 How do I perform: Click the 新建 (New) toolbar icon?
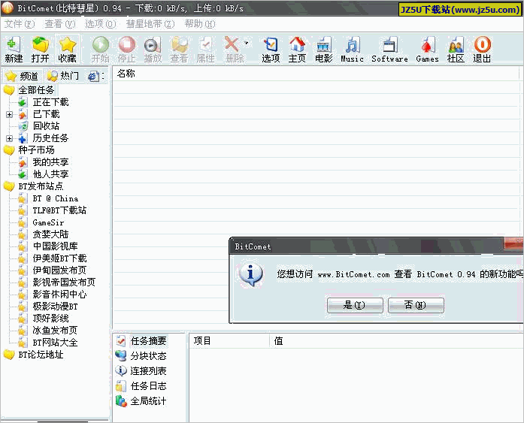pyautogui.click(x=14, y=50)
